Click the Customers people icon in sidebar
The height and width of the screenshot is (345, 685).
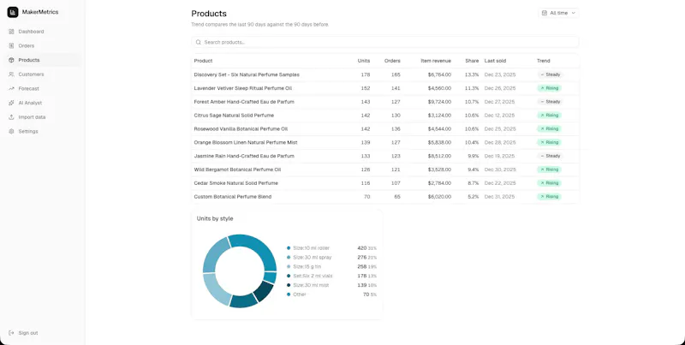pyautogui.click(x=11, y=74)
